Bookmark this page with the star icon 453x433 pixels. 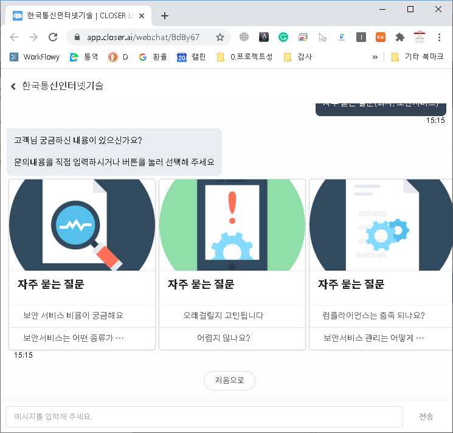pyautogui.click(x=220, y=37)
